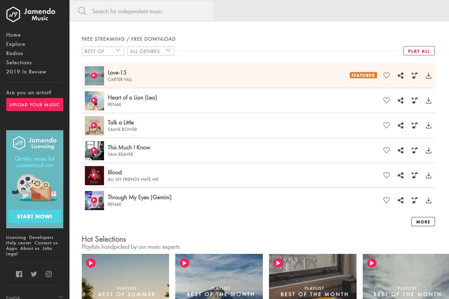Click the Play All button
The height and width of the screenshot is (299, 449).
click(419, 51)
